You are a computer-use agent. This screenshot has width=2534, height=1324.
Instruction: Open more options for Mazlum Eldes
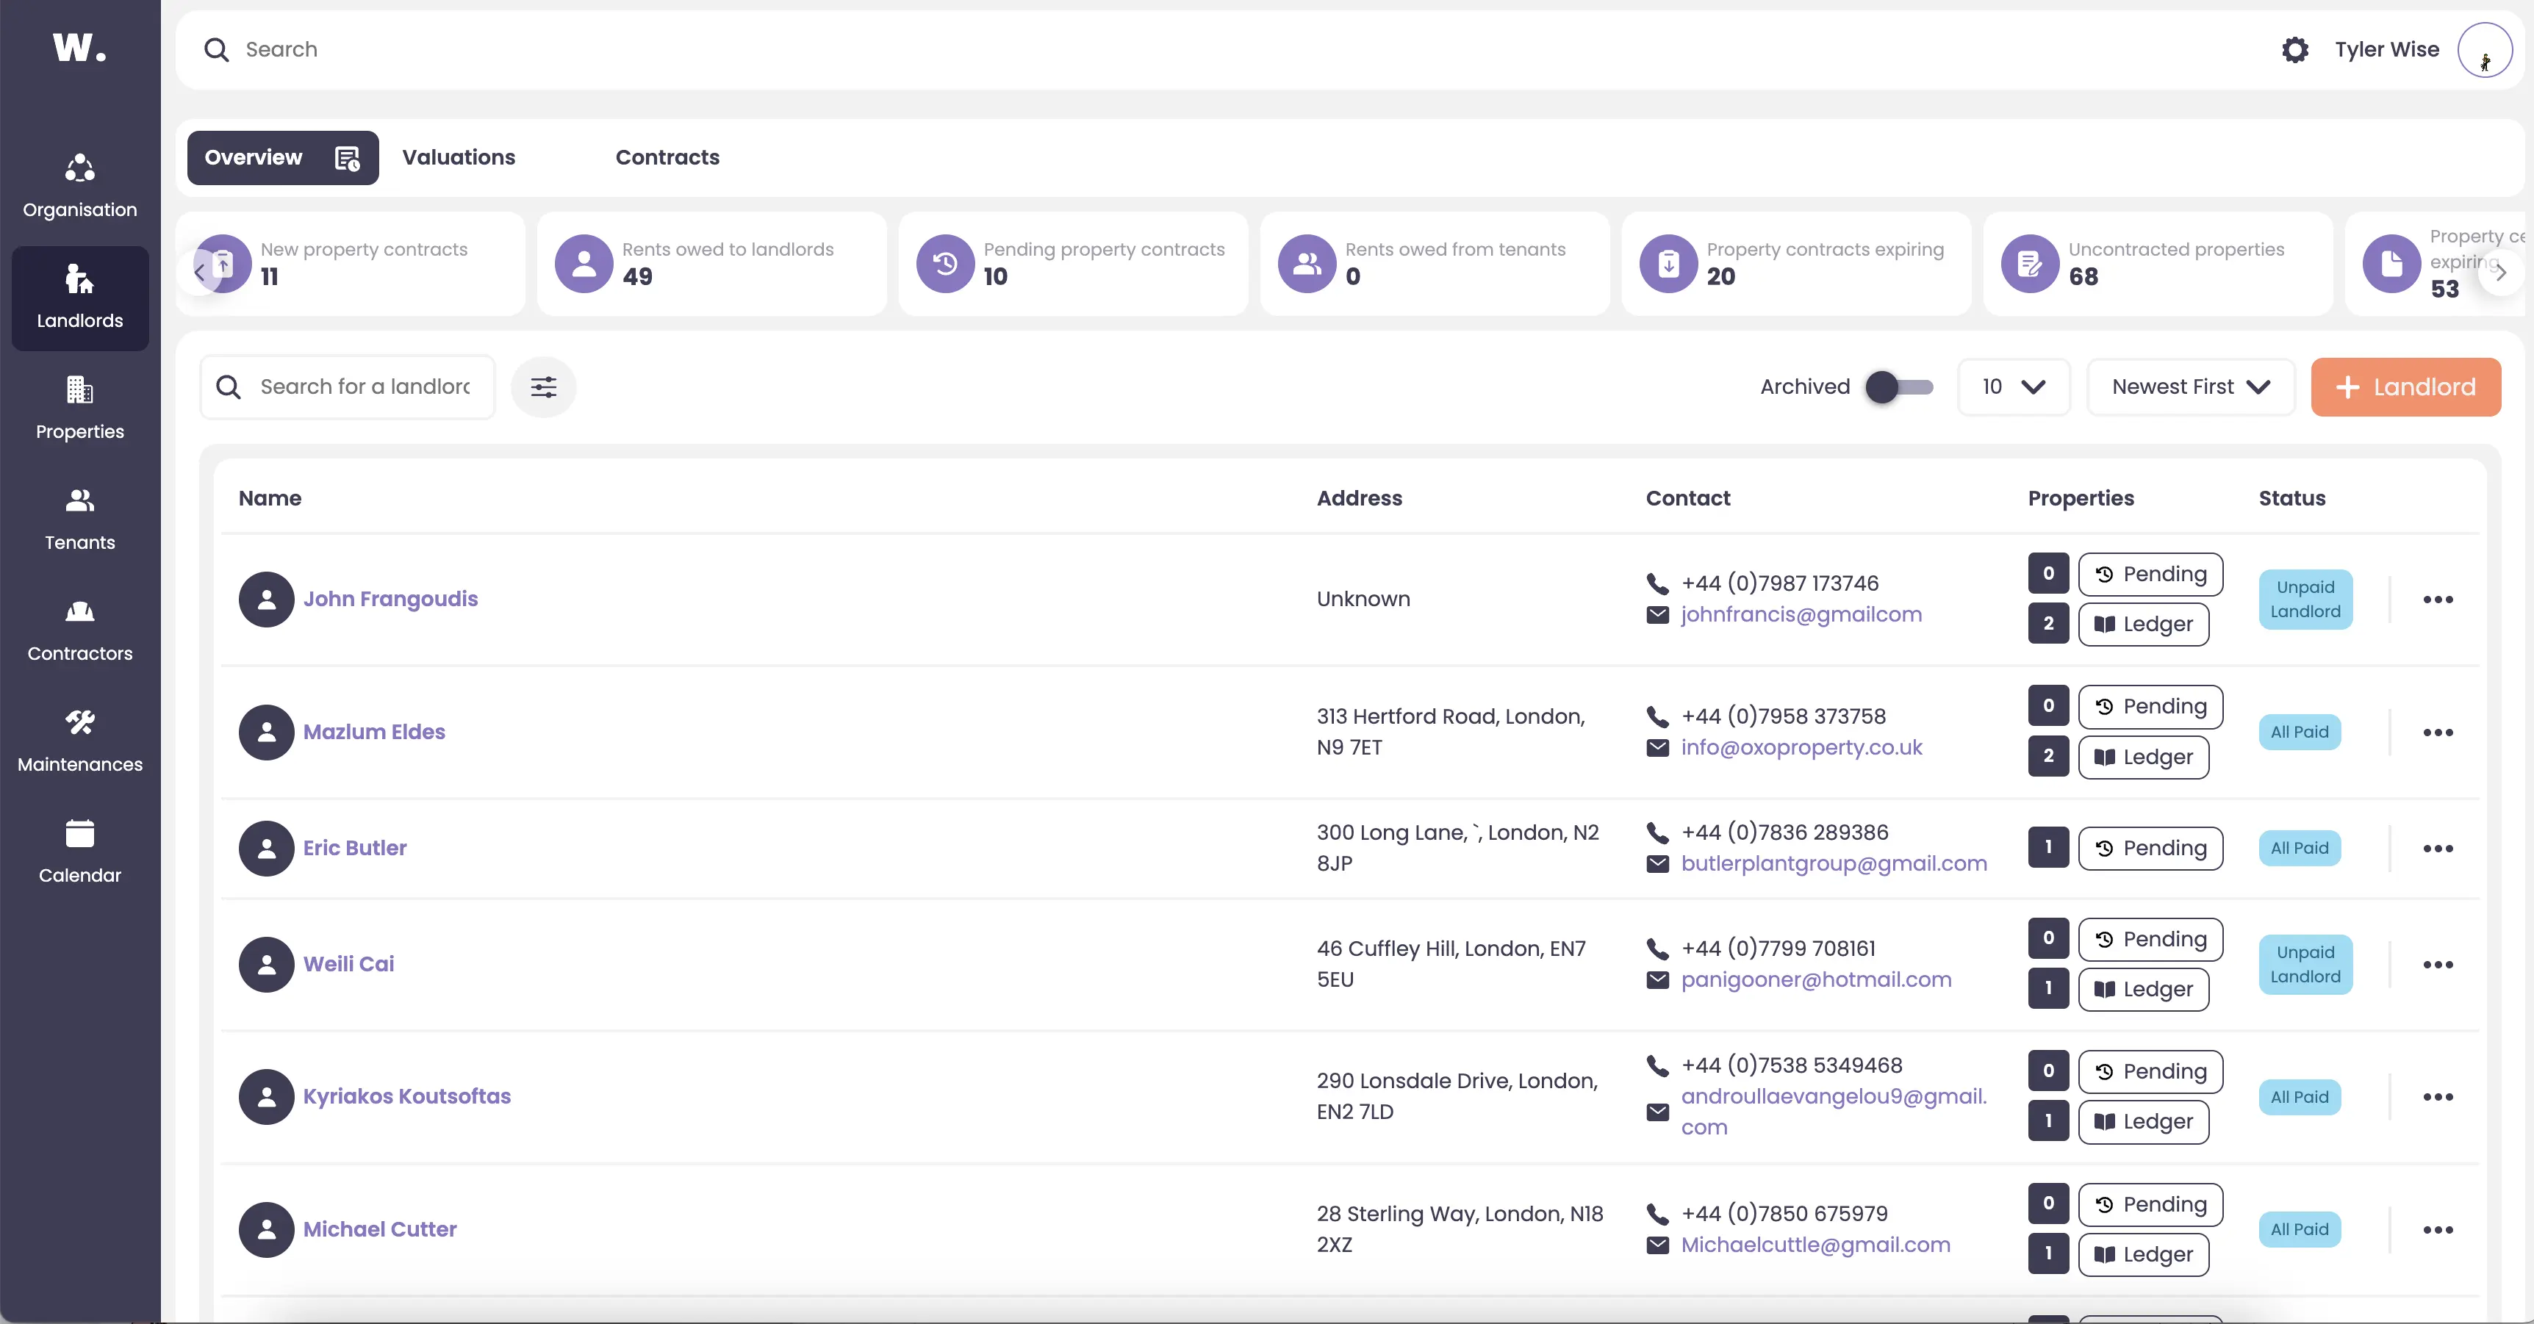point(2438,732)
